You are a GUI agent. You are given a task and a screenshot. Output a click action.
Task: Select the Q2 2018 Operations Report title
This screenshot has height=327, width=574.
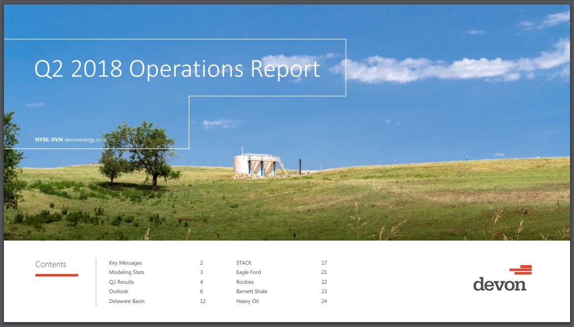177,69
